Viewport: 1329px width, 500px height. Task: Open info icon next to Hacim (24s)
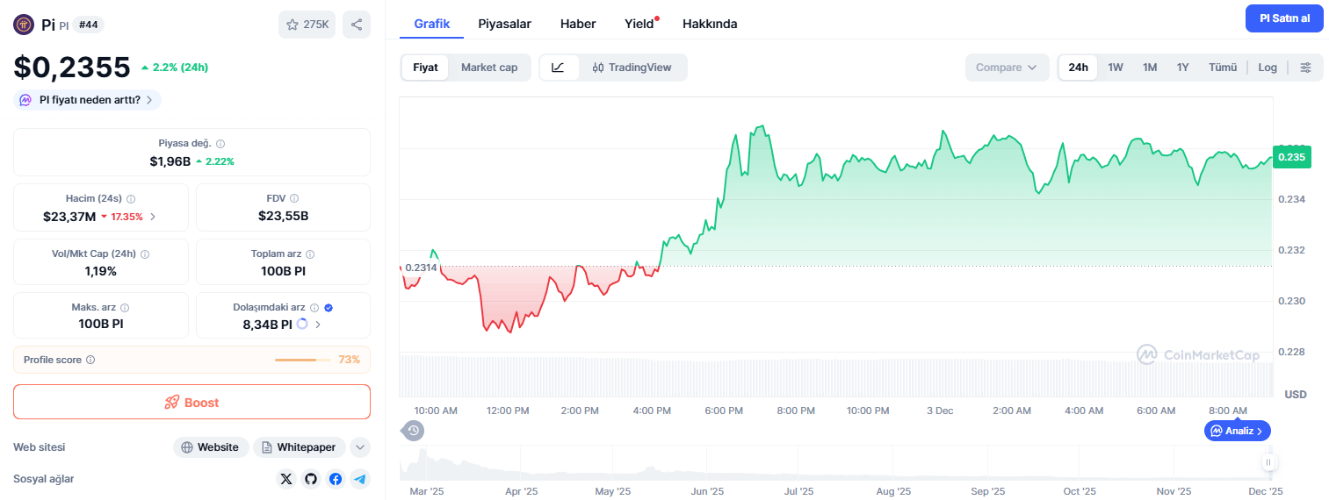click(x=131, y=198)
